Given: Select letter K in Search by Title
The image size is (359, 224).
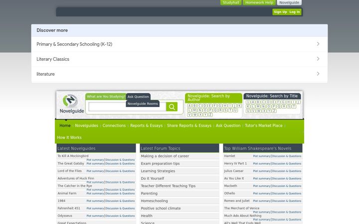Looking at the screenshot, I should point(248,107).
